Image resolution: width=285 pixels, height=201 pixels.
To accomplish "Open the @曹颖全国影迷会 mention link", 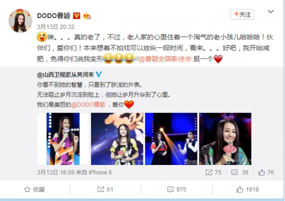I will click(165, 59).
